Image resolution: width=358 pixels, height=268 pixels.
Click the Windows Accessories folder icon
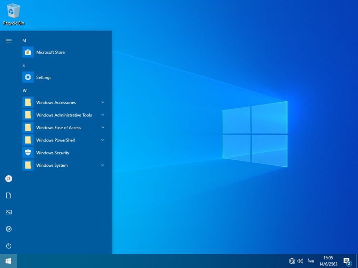(28, 102)
